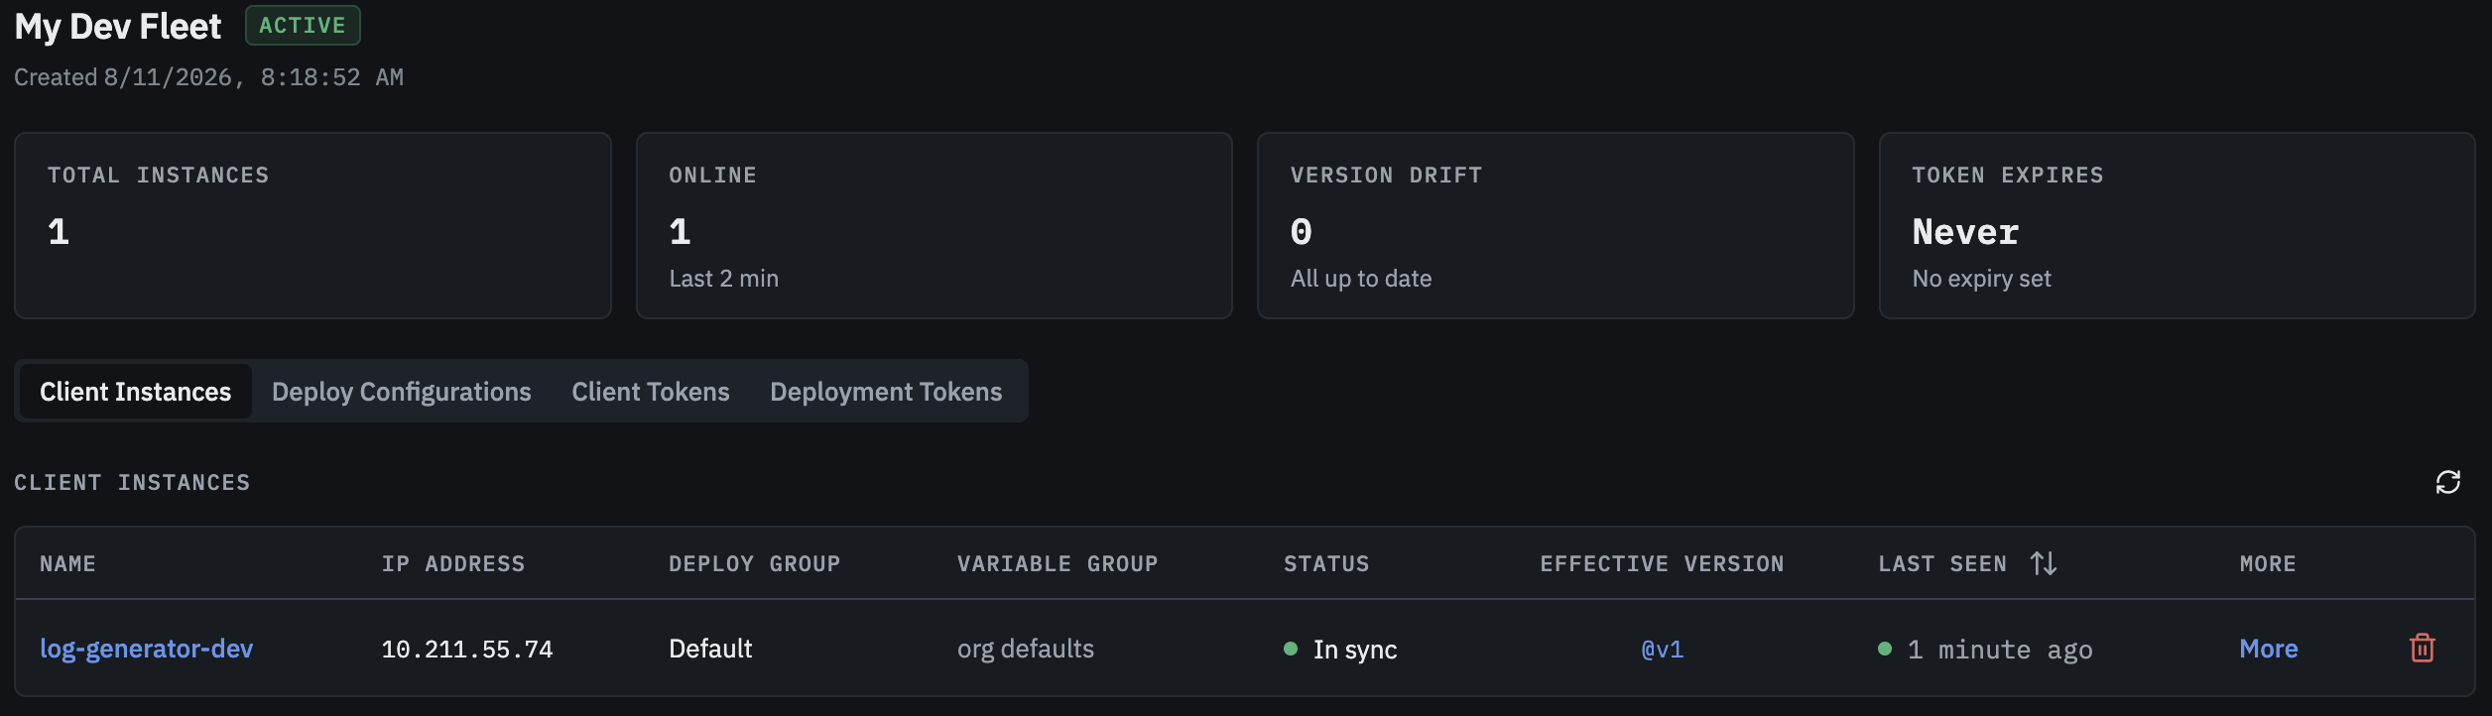2492x716 pixels.
Task: Switch to the Client Instances tab
Action: click(135, 392)
